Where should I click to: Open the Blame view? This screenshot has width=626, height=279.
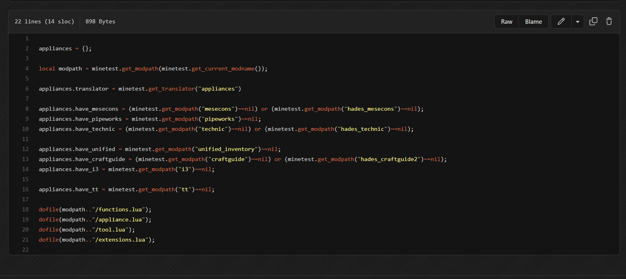533,22
